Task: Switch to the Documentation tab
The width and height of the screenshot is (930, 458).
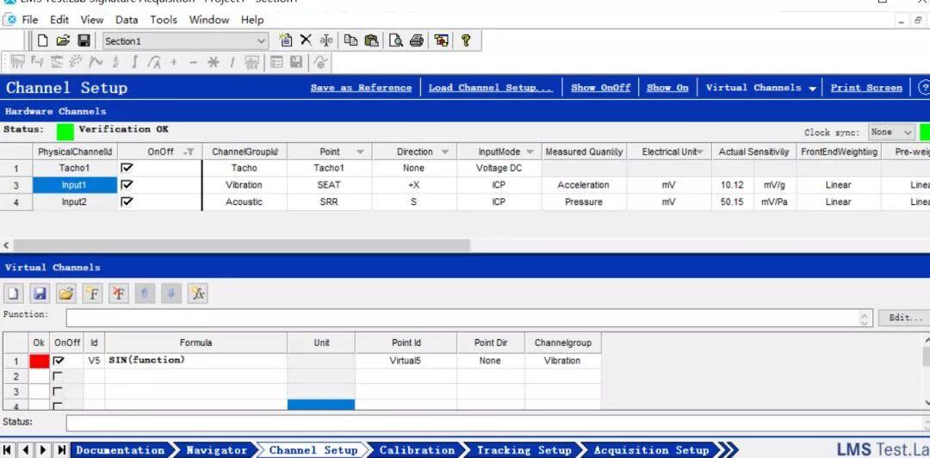Action: (x=121, y=450)
